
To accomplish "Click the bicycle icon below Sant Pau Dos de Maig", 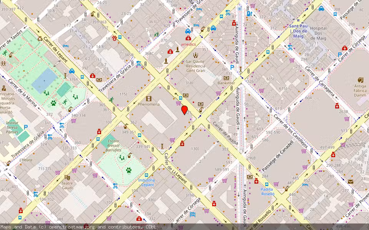I will click(x=290, y=48).
